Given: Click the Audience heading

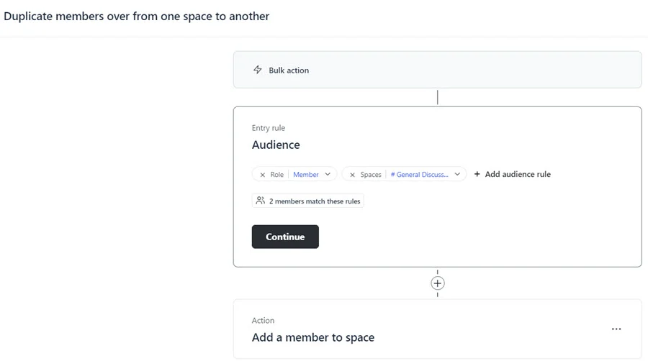Looking at the screenshot, I should pyautogui.click(x=276, y=145).
